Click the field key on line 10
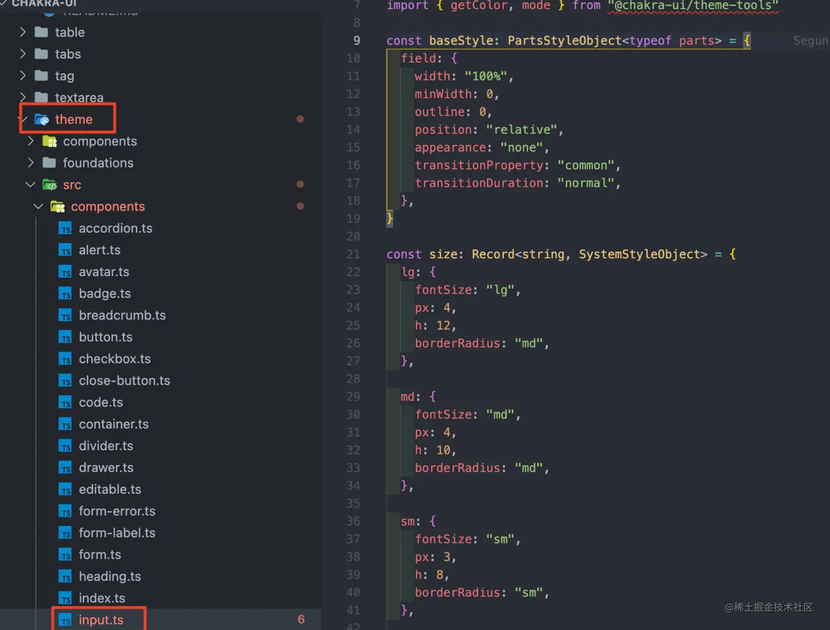 (418, 58)
